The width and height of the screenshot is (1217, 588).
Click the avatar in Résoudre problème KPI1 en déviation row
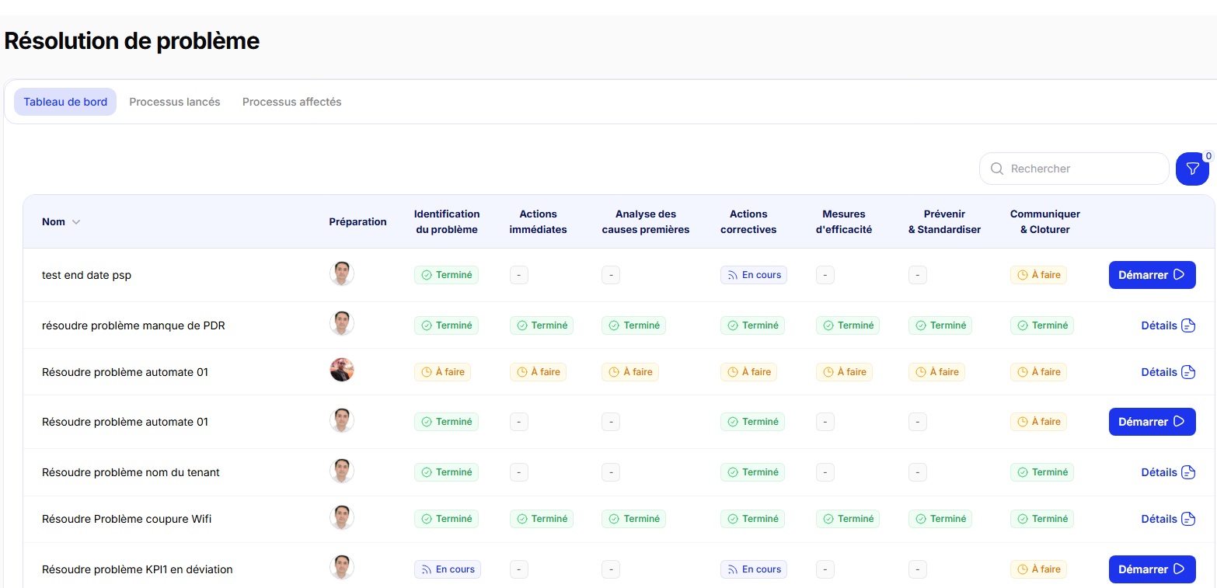342,568
